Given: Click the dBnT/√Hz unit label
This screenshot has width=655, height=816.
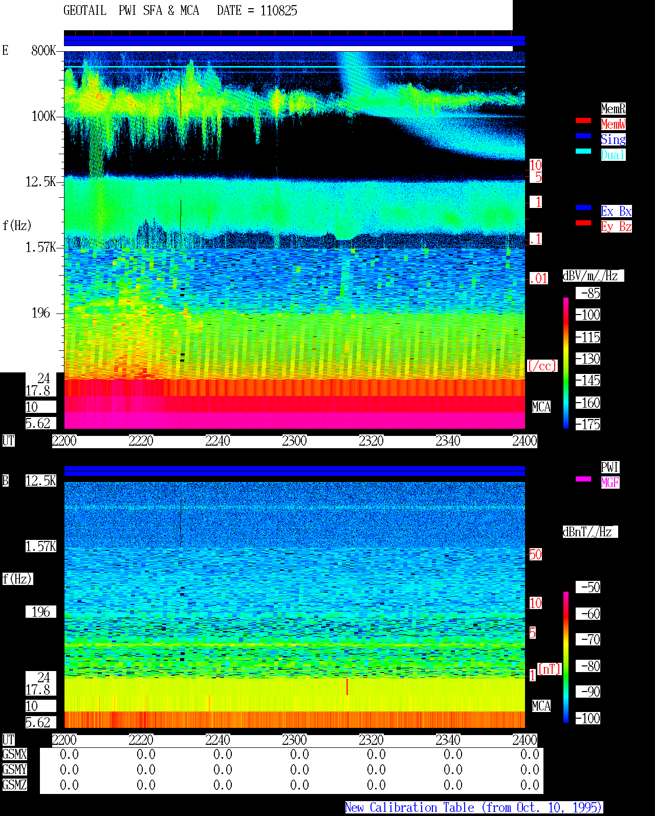Looking at the screenshot, I should point(590,532).
